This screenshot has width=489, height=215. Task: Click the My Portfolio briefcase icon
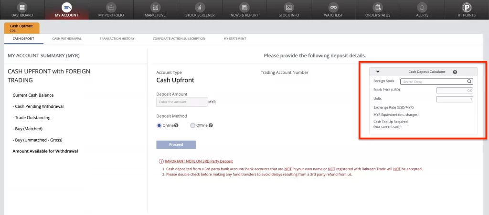pyautogui.click(x=111, y=8)
